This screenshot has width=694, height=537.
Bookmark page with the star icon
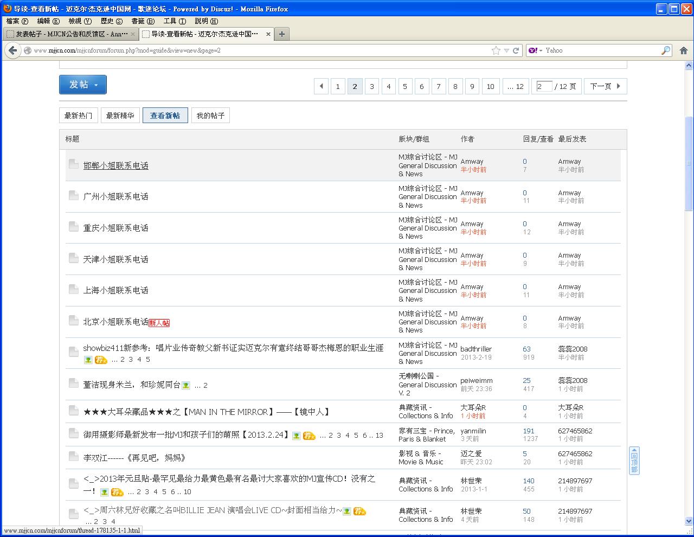pos(496,50)
